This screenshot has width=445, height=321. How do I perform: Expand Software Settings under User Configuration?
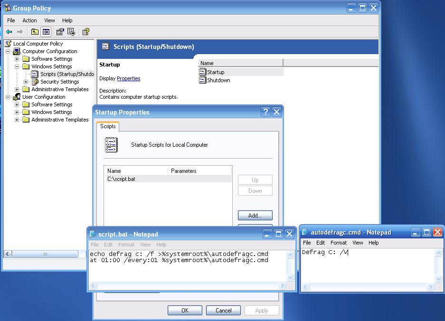(17, 105)
